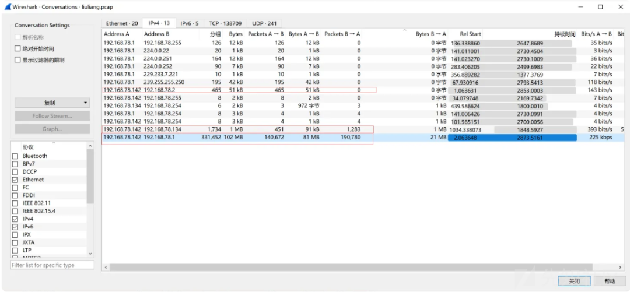Check the Bluetooth protocol box
The width and height of the screenshot is (630, 292).
15,156
